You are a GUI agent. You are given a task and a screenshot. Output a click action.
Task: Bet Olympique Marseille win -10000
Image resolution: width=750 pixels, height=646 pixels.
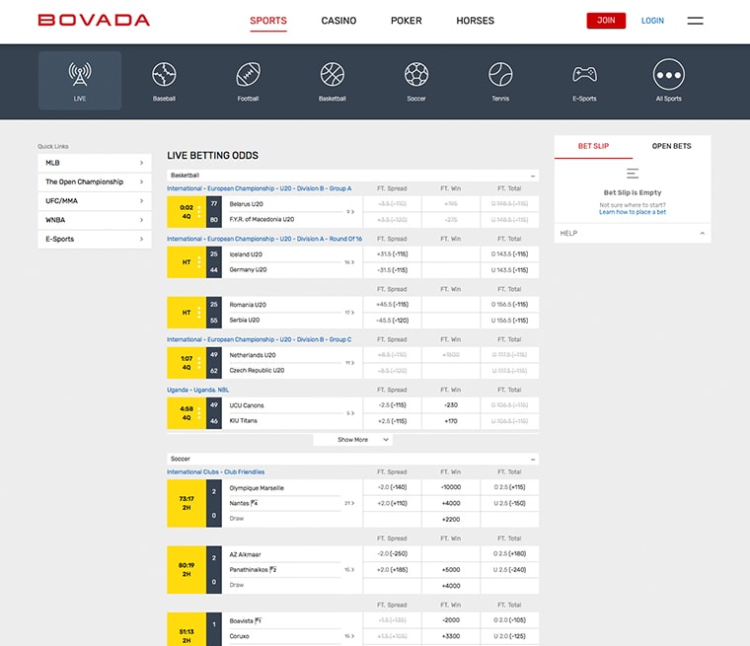pyautogui.click(x=451, y=487)
